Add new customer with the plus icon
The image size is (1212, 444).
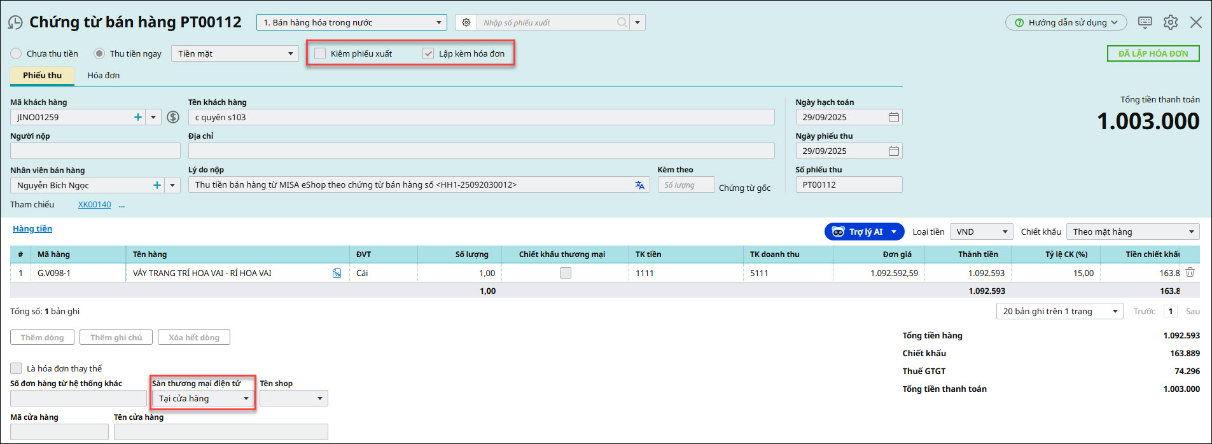(138, 117)
